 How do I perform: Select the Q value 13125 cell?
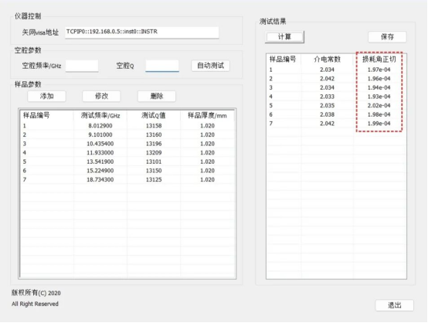(154, 180)
